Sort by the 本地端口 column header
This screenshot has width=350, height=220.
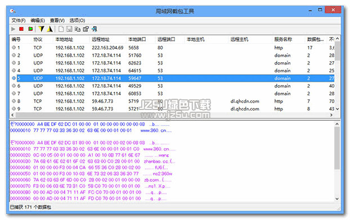click(137, 39)
